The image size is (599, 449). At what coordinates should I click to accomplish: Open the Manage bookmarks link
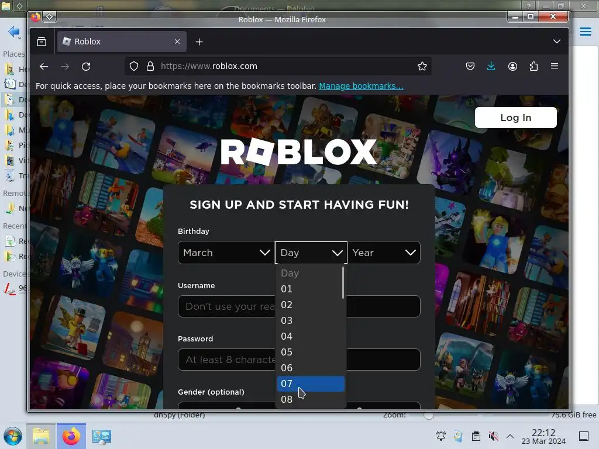[361, 86]
